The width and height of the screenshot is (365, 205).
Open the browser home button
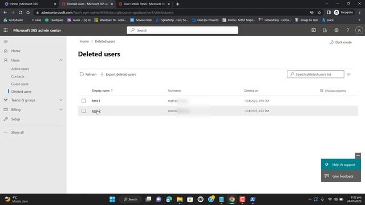point(28,13)
